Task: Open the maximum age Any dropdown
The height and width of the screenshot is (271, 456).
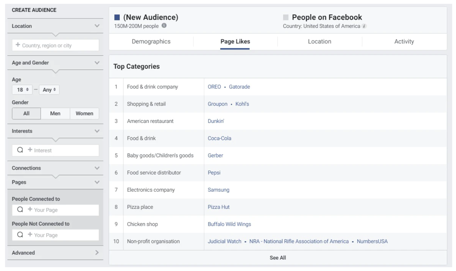Action: 49,90
